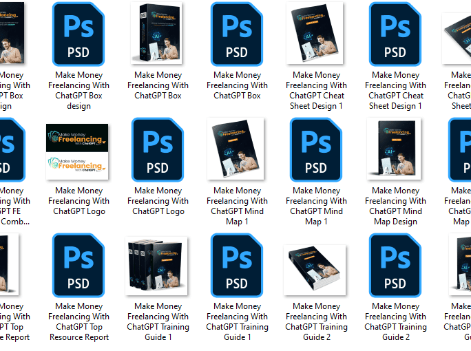Open the Training Guide 2 paperback thumbnail

click(315, 270)
